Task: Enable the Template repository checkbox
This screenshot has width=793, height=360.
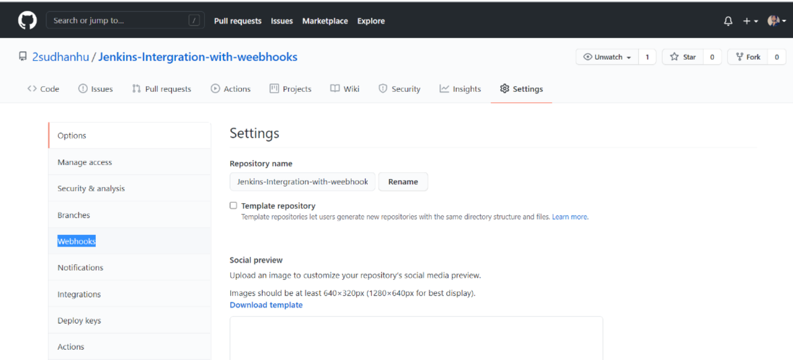Action: 233,205
